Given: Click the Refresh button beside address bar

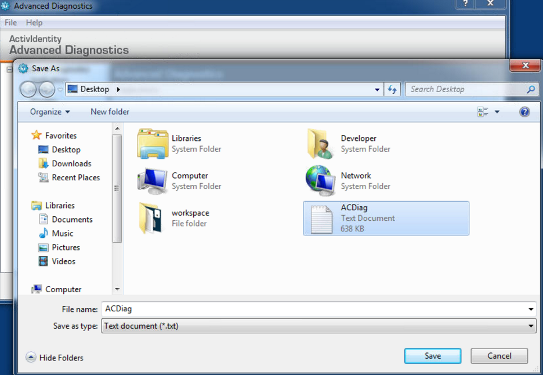Looking at the screenshot, I should coord(392,90).
